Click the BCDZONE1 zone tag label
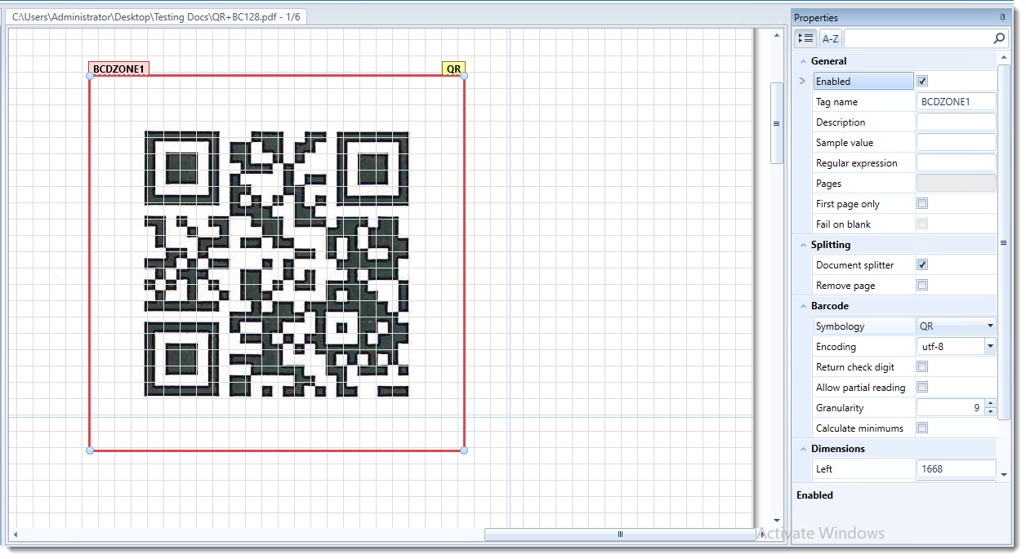Image resolution: width=1026 pixels, height=559 pixels. coord(118,69)
